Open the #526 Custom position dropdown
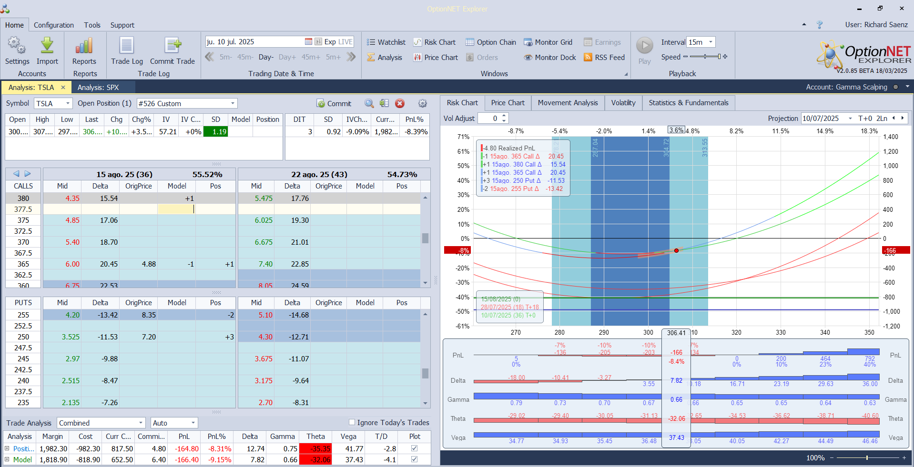 (x=233, y=103)
